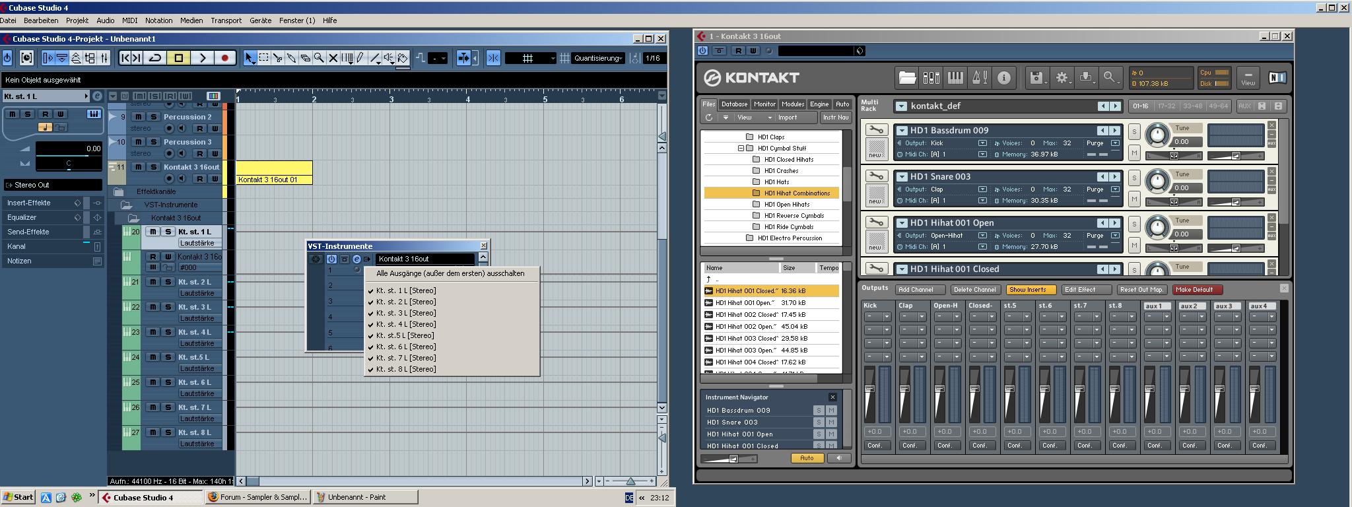Click Delete Channel in Outputs section
Image resolution: width=1352 pixels, height=507 pixels.
pyautogui.click(x=974, y=290)
